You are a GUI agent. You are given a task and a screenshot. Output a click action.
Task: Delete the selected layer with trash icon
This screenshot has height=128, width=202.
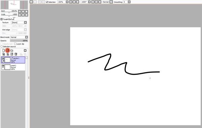coord(16,54)
